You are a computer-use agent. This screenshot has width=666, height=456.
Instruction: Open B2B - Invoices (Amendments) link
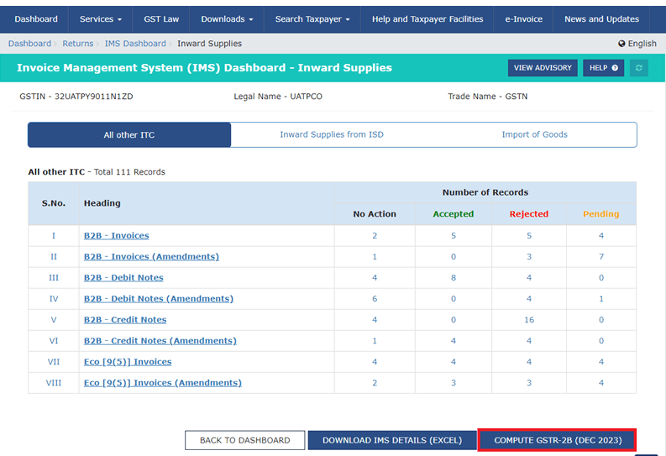point(151,257)
